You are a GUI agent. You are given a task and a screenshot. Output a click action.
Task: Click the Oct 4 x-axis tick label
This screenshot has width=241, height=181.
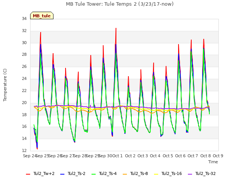tap(155, 156)
